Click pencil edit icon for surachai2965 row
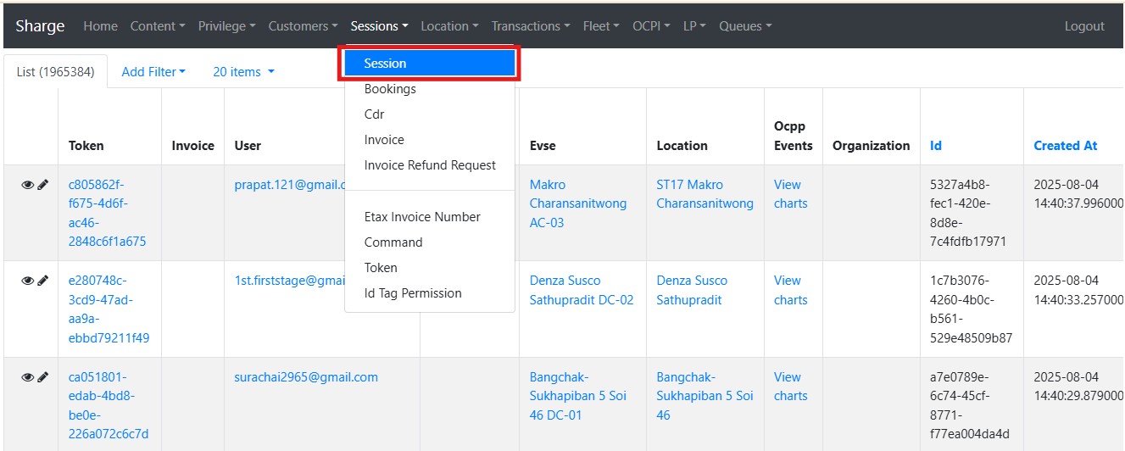 click(x=43, y=377)
